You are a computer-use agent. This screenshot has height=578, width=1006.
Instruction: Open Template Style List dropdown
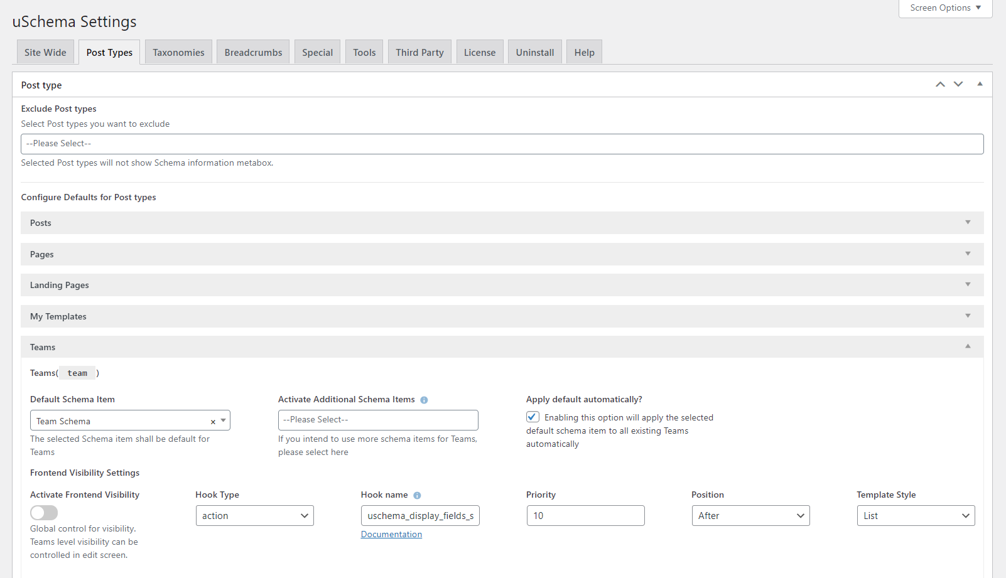(x=916, y=516)
